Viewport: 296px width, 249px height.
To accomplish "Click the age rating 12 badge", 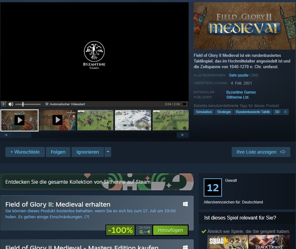I will (x=213, y=188).
